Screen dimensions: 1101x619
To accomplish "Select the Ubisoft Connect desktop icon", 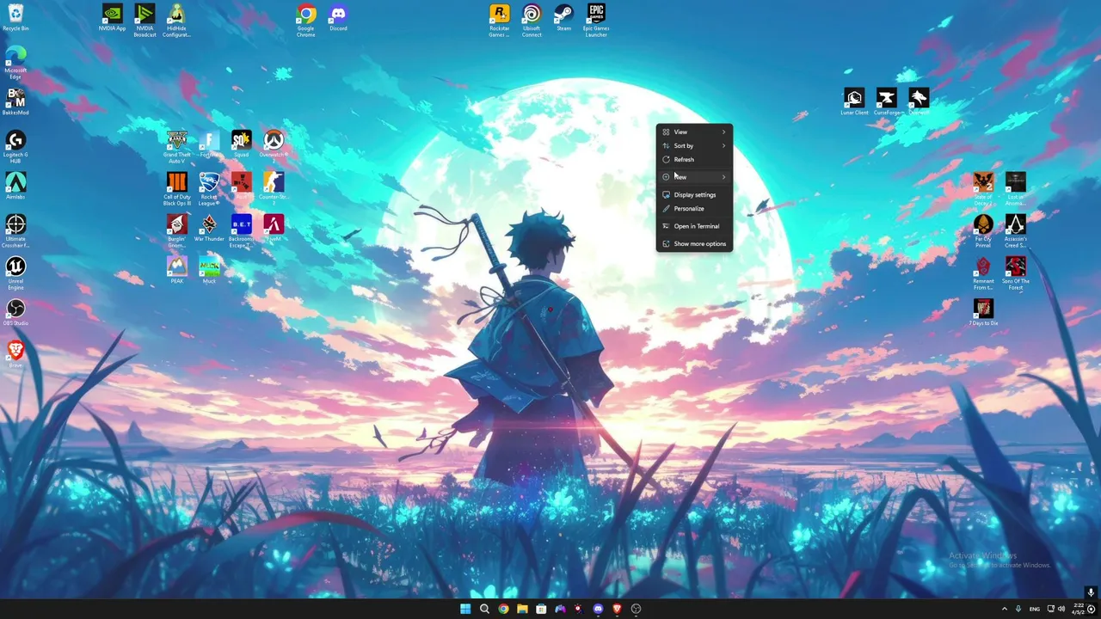I will 532,21.
